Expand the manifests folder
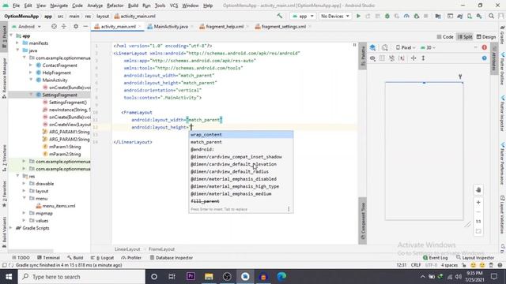506x284 pixels. click(17, 43)
